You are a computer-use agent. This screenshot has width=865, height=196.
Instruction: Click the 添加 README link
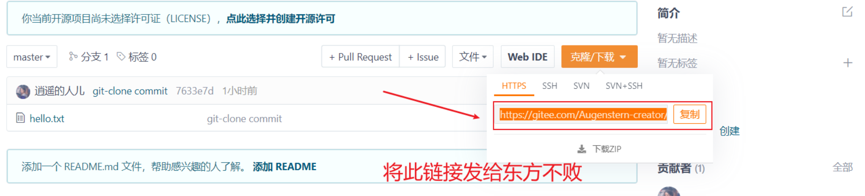(284, 166)
